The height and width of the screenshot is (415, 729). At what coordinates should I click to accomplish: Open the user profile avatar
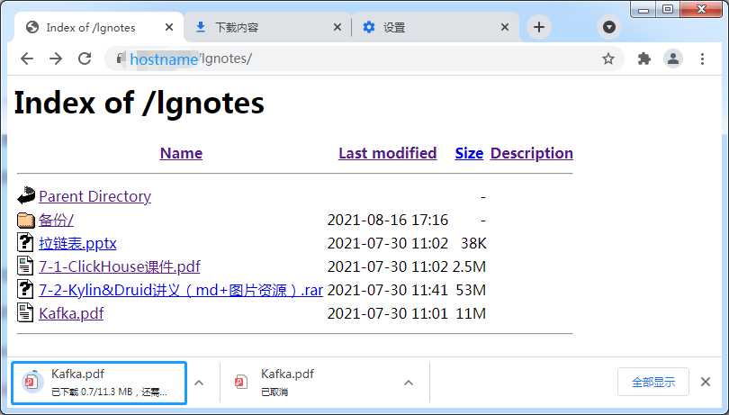pos(672,59)
